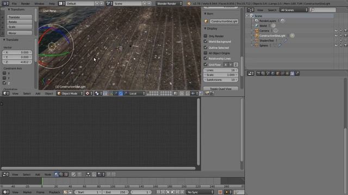Screen dimensions: 348x195
Task: Toggle the Only Render checkbox
Action: [206, 36]
